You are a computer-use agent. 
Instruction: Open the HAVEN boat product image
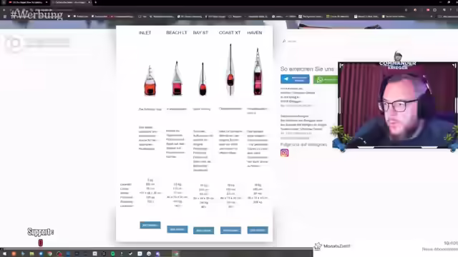[x=258, y=71]
